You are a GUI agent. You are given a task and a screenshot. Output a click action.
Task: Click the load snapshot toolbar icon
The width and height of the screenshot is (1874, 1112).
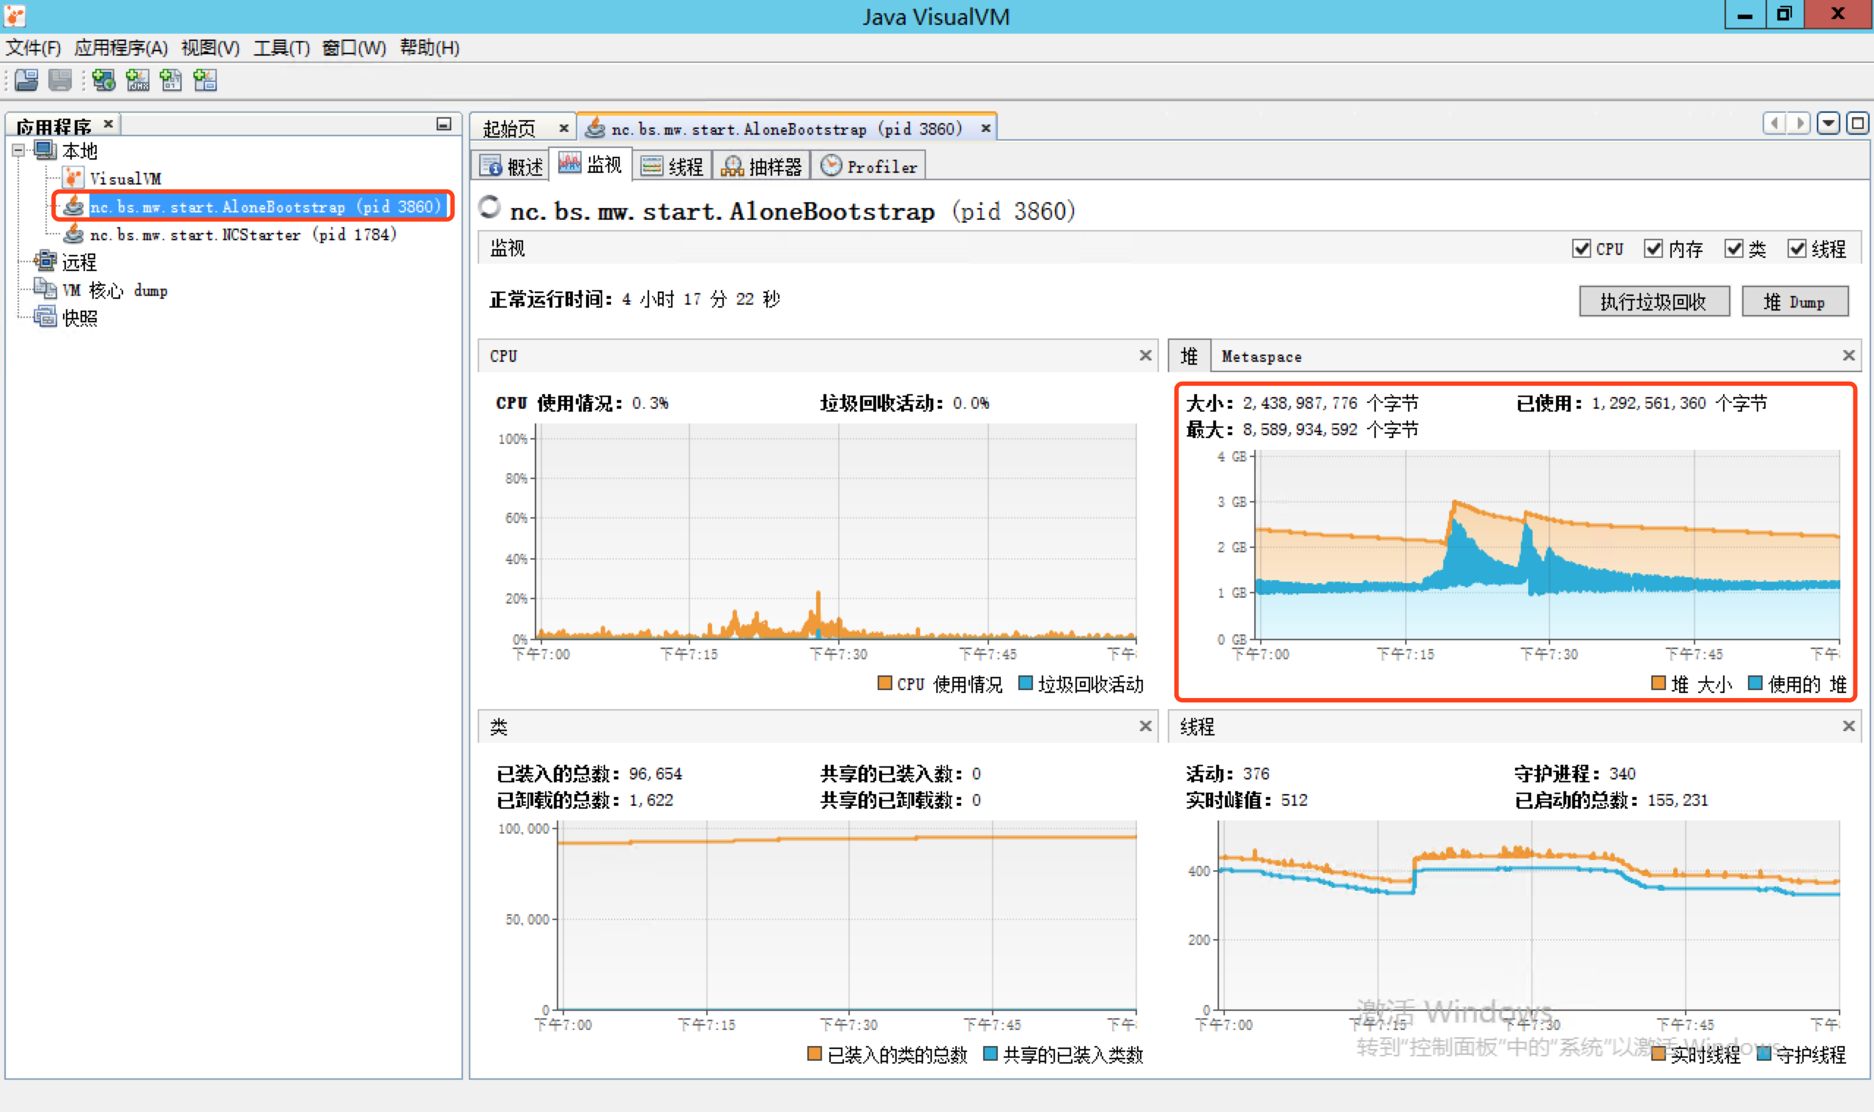tap(27, 80)
